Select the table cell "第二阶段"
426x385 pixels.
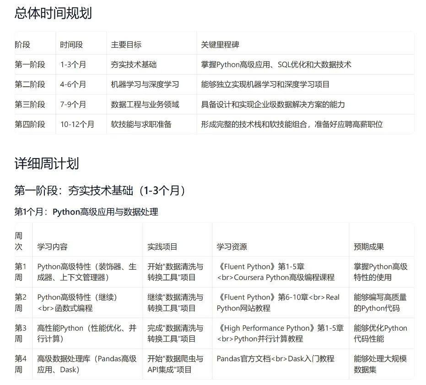tap(30, 84)
